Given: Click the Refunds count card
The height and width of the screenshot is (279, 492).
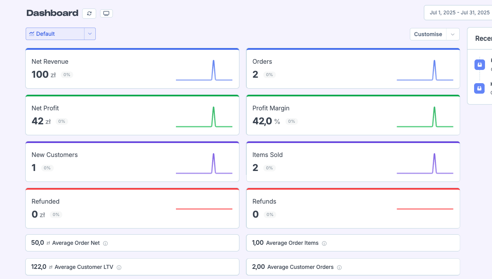Looking at the screenshot, I should pos(353,208).
